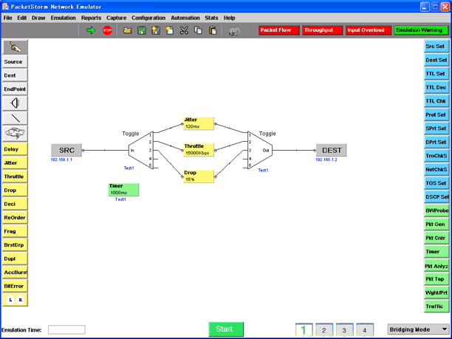Screen dimensions: 452x339
Task: Select the toggle switch drawing tool
Action: coord(16,103)
